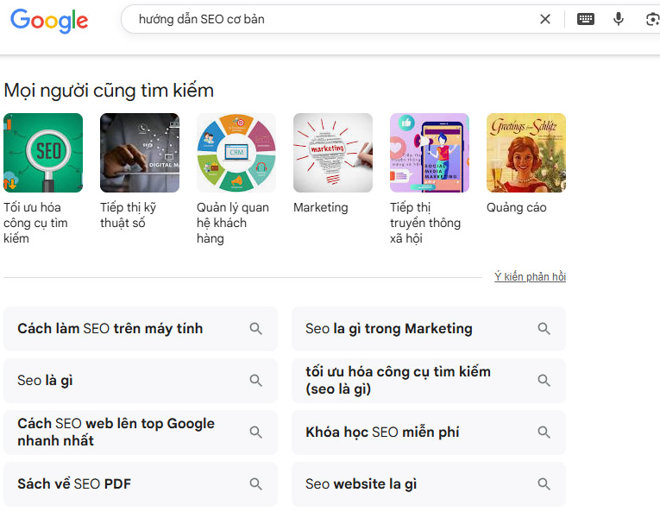The height and width of the screenshot is (518, 660).
Task: Click magnifier icon beside 'tối ưu hóa công cụ tìm kiếm'
Action: [x=544, y=381]
